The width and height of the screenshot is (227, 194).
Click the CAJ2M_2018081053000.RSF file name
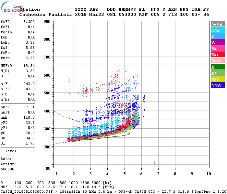tap(27, 191)
